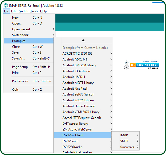The height and width of the screenshot is (155, 166).
Task: Choose Page Setup from the File menu
Action: click(29, 67)
